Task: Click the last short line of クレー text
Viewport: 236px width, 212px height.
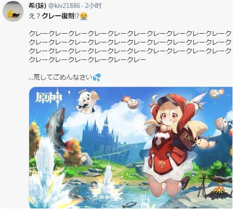Action: tap(87, 60)
